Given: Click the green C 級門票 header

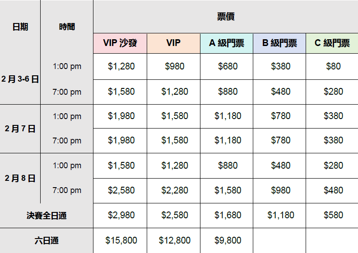Looking at the screenshot, I should tap(332, 43).
